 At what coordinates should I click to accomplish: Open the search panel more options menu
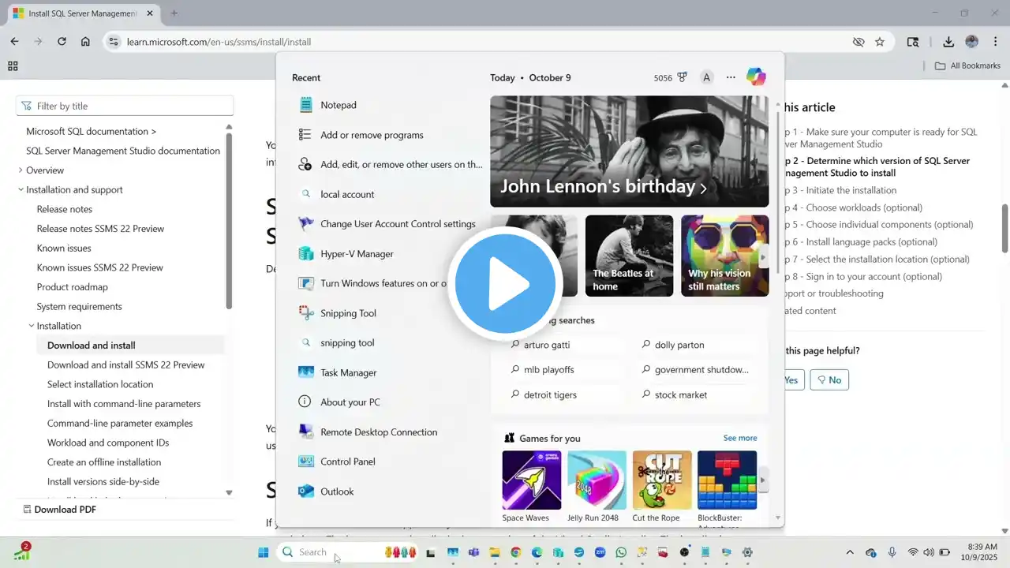coord(731,77)
